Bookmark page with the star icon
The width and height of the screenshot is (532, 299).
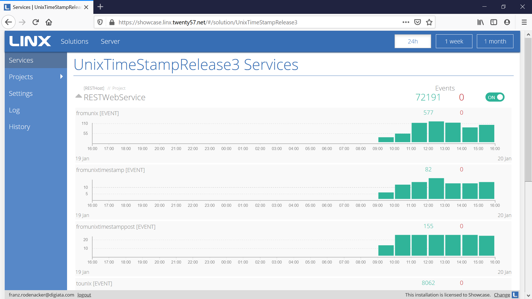point(429,22)
